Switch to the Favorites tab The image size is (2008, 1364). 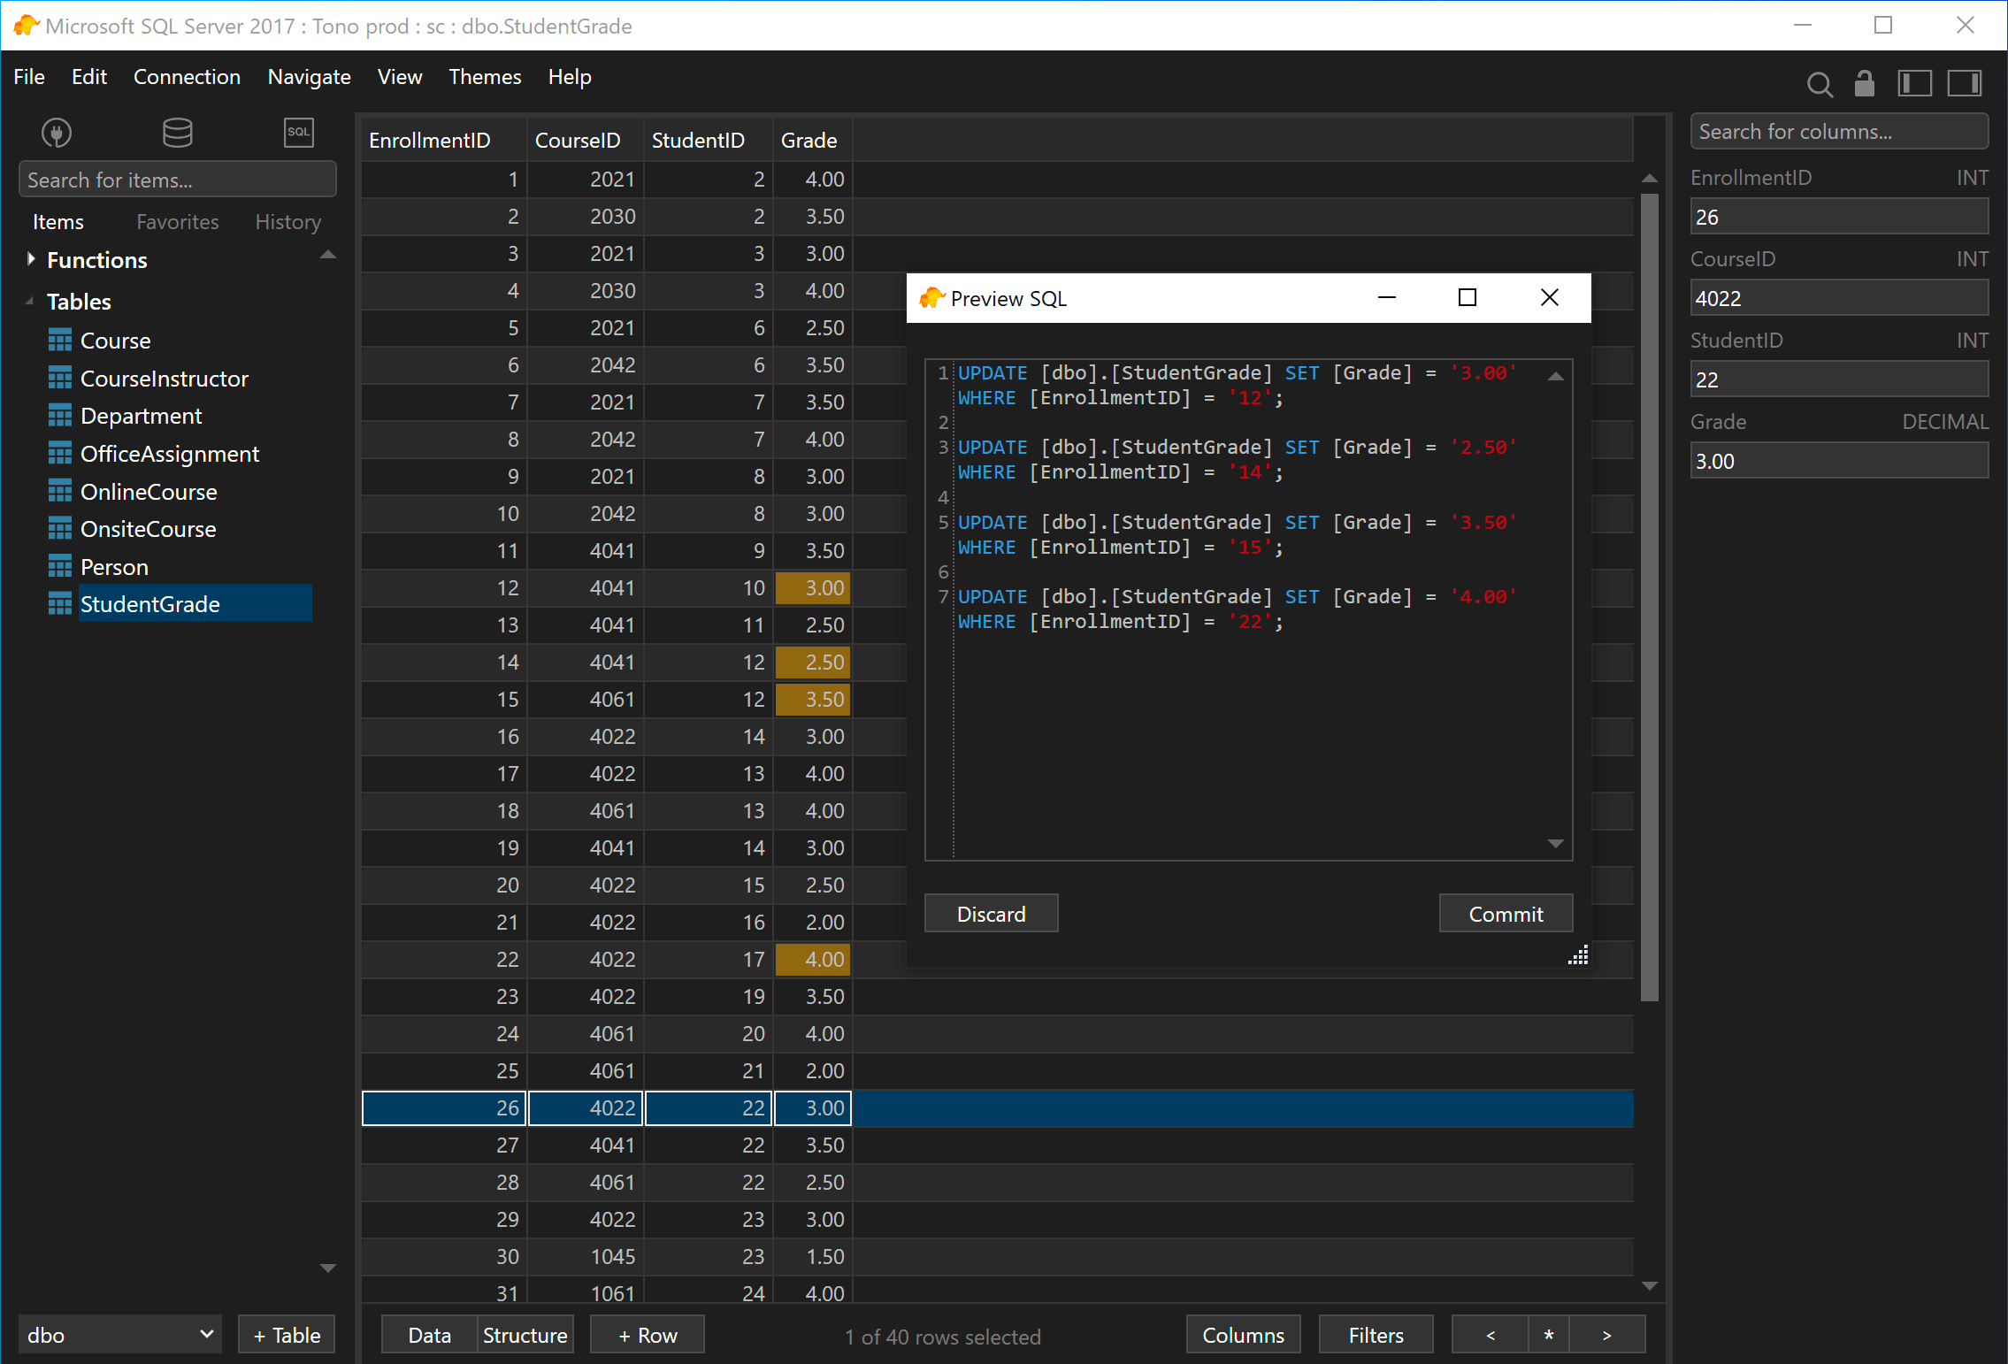(x=177, y=222)
